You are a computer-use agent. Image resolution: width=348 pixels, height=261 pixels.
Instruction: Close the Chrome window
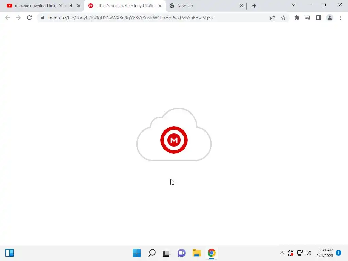[340, 5]
